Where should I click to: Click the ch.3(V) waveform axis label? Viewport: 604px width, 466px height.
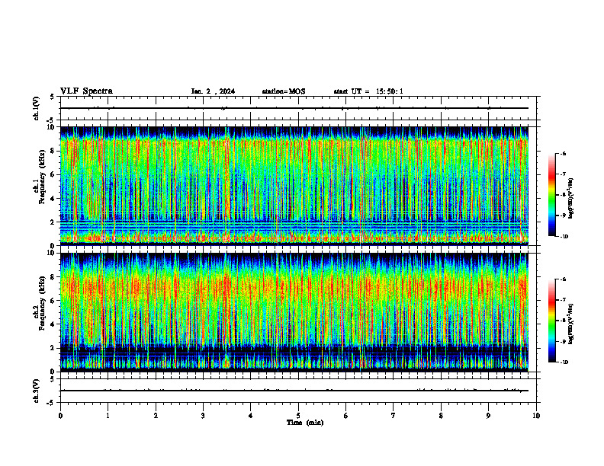[36, 391]
